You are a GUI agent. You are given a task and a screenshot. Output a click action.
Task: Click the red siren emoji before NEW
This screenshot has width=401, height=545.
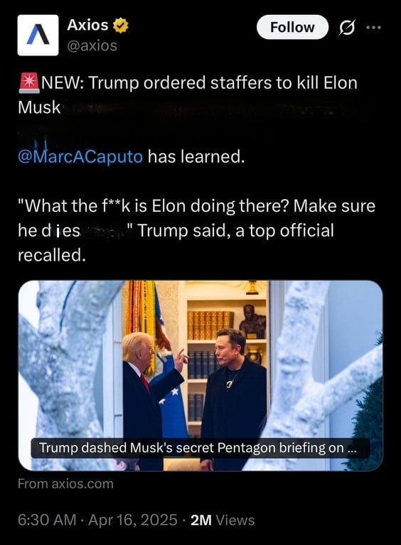[x=30, y=83]
